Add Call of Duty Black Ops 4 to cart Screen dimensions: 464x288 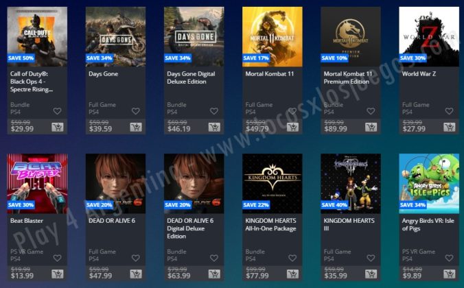click(x=58, y=127)
